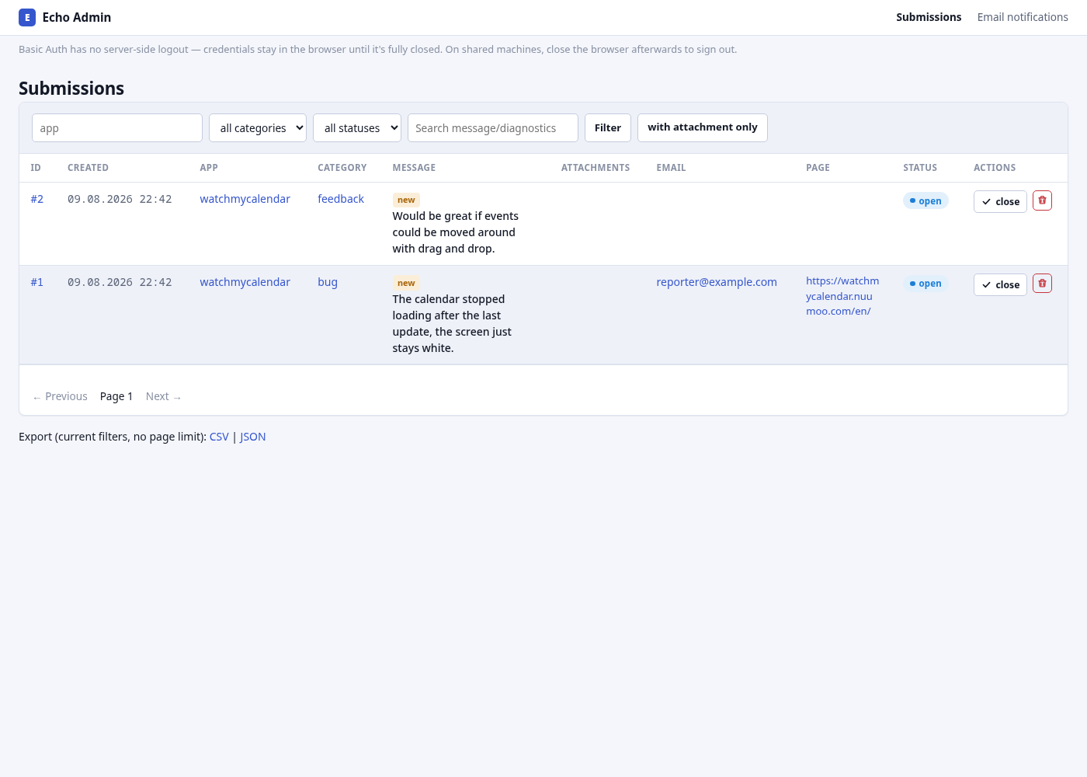Toggle with attachment only filter
Screen dimensions: 1087x777
click(703, 127)
